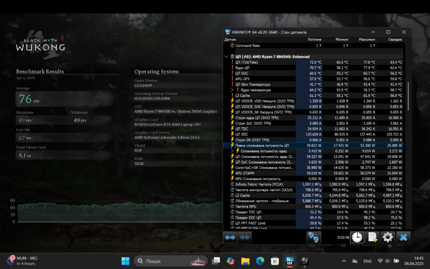Select the Предел EDC ЦП row
This screenshot has height=269, width=430.
(313, 217)
